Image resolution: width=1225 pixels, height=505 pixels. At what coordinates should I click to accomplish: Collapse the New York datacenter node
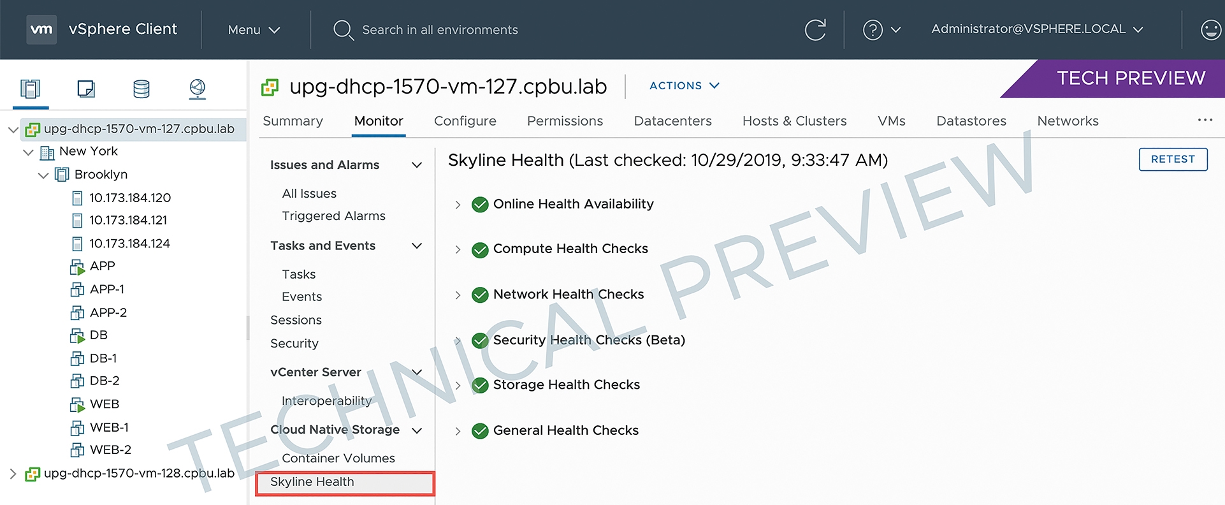pos(28,152)
